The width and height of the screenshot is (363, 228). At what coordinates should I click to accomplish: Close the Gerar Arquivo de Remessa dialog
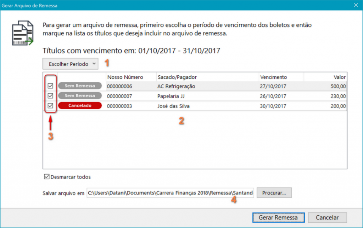point(355,6)
